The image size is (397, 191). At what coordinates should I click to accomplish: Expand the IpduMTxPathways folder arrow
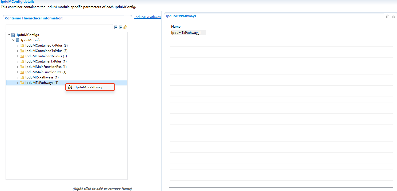(18, 83)
